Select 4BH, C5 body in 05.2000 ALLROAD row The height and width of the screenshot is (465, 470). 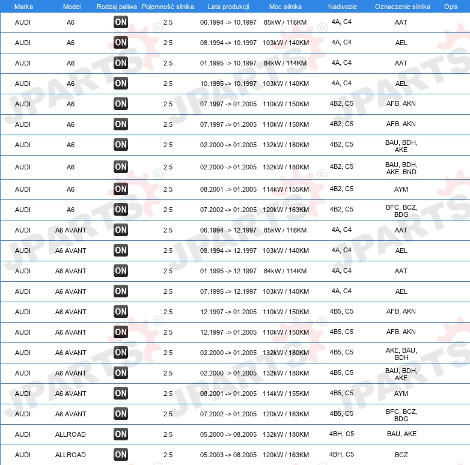tap(341, 434)
